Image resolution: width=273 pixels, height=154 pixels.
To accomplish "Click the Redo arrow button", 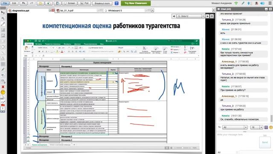I will [x=32, y=3].
